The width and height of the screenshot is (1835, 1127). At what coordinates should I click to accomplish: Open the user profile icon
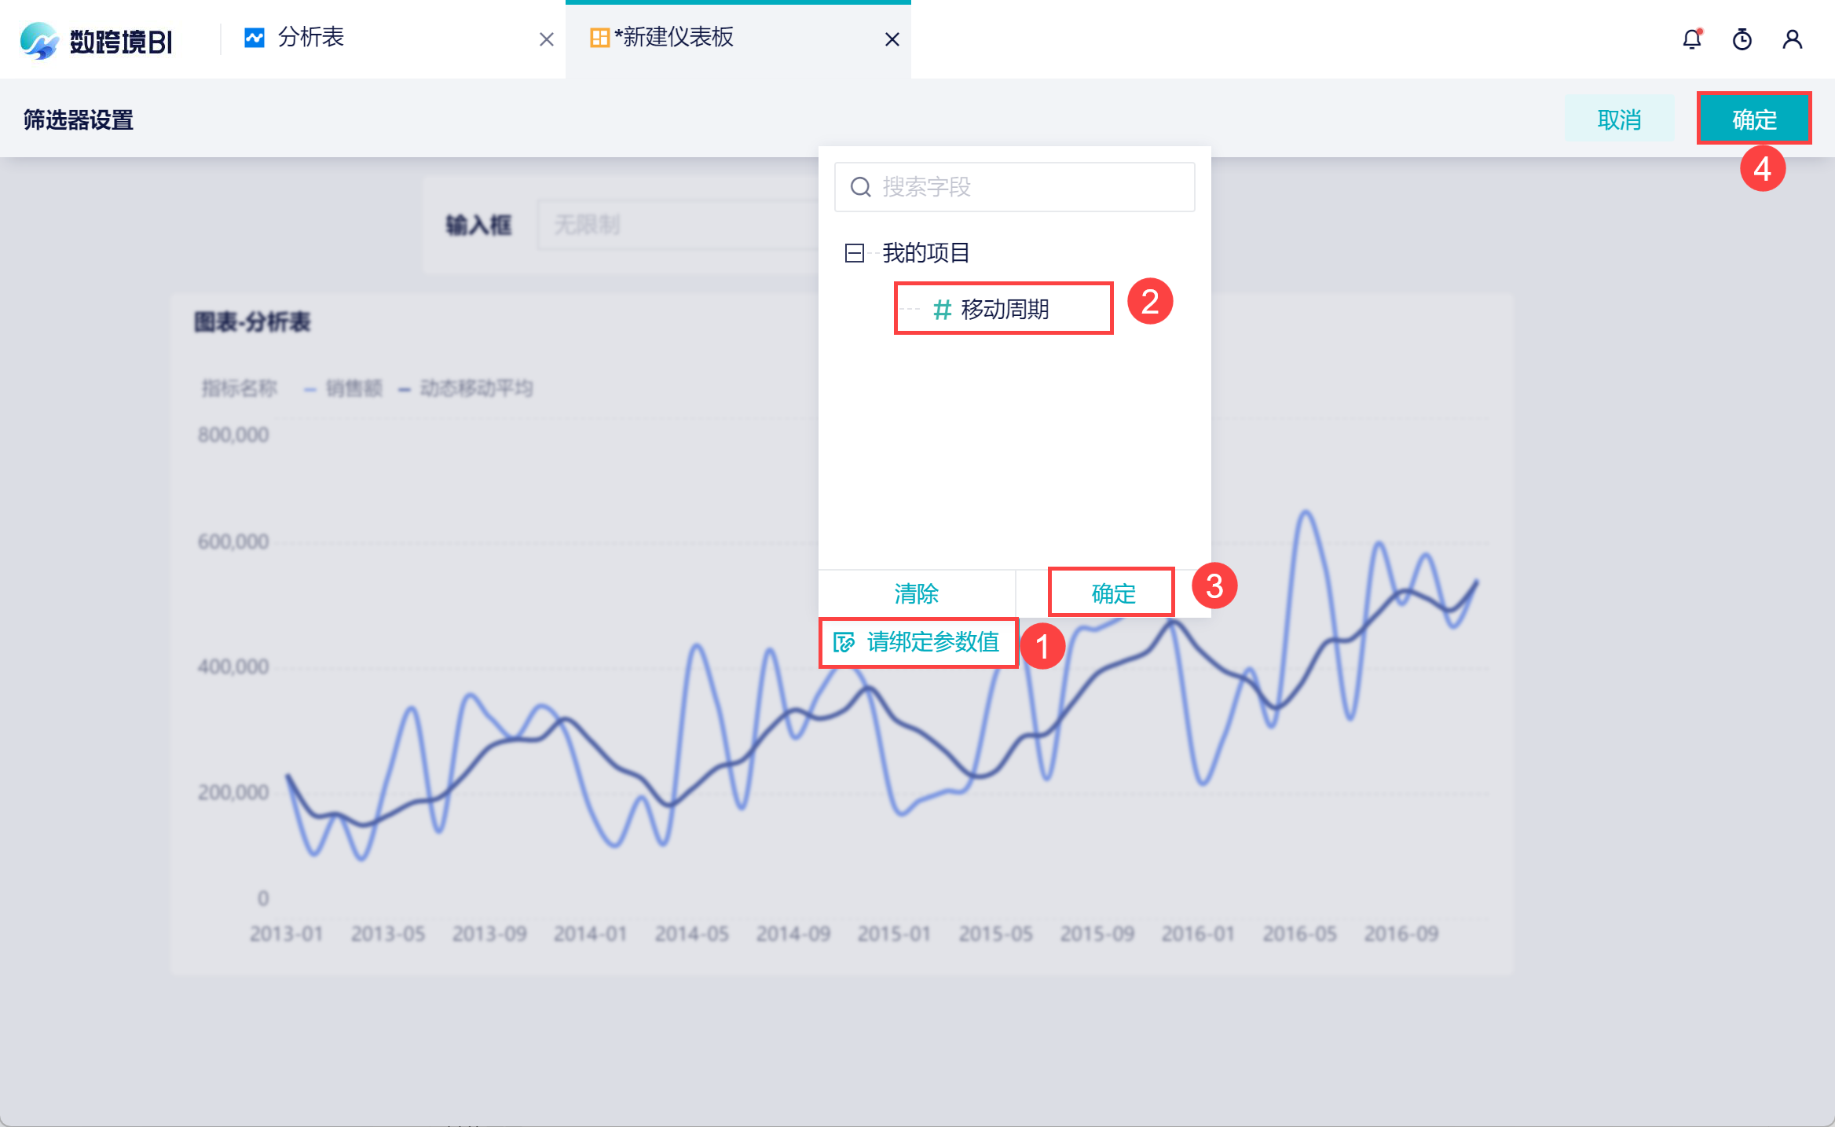[x=1792, y=39]
